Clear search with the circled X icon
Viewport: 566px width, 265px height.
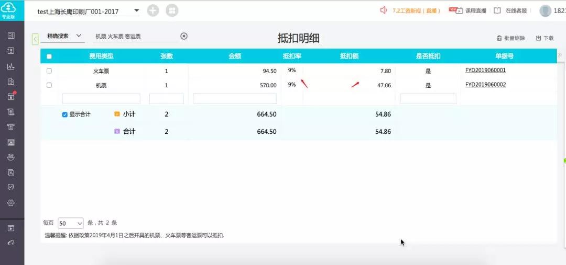(x=184, y=36)
